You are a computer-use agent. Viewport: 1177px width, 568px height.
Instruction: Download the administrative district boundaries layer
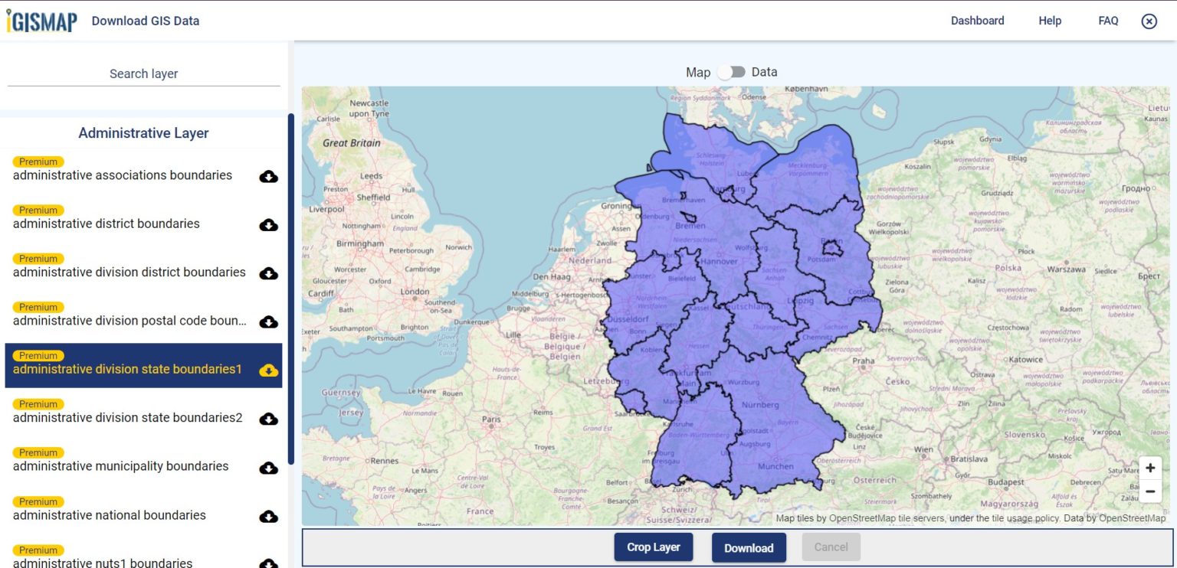(x=268, y=225)
